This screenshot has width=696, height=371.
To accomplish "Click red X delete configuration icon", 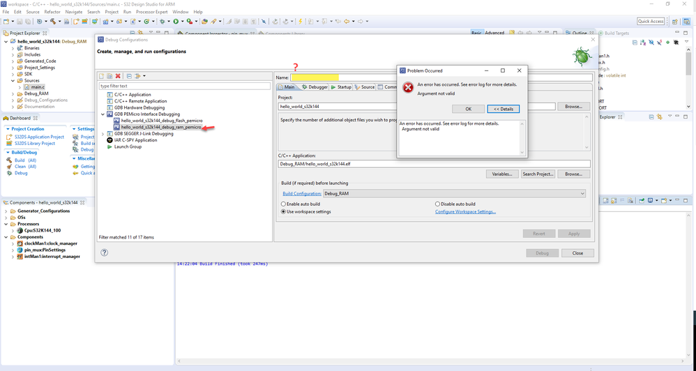I will pos(118,76).
